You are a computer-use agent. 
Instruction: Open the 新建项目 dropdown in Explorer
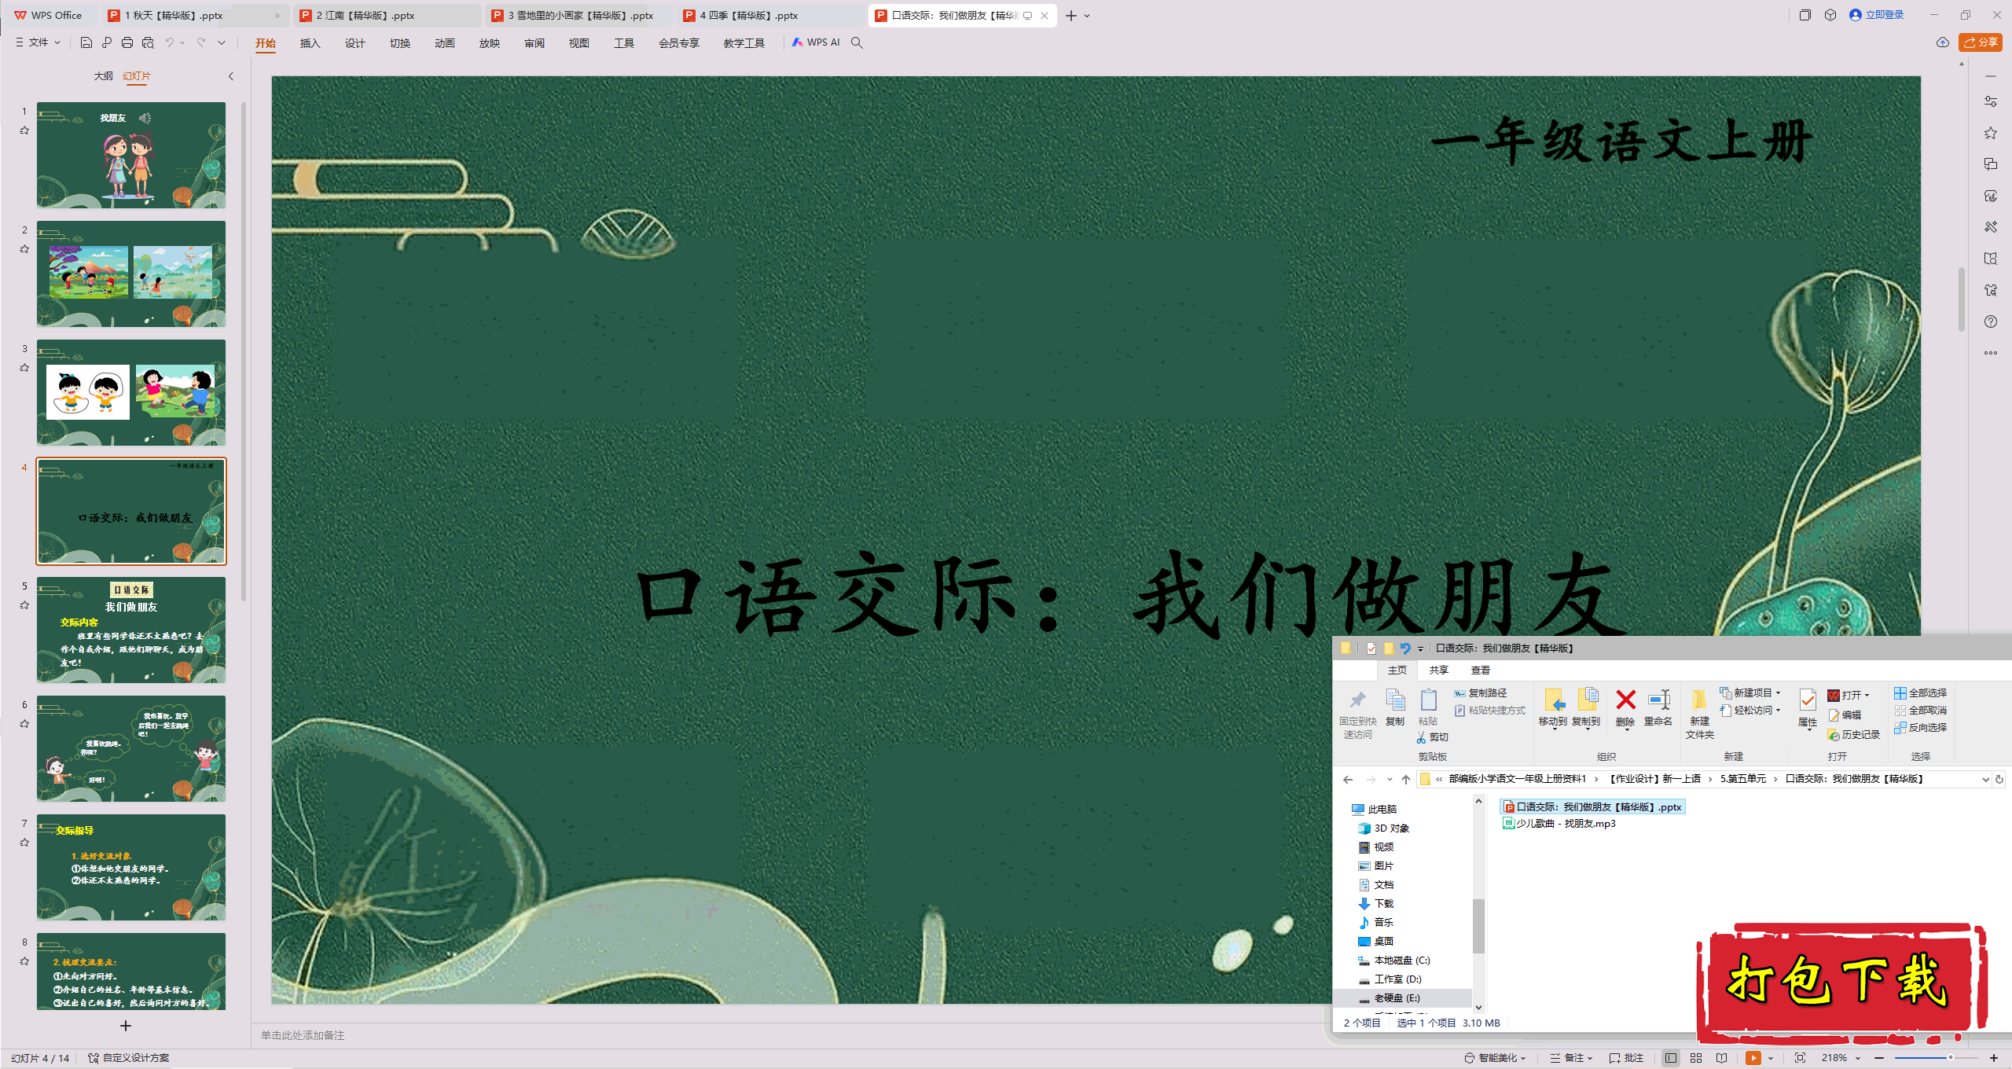point(1749,692)
